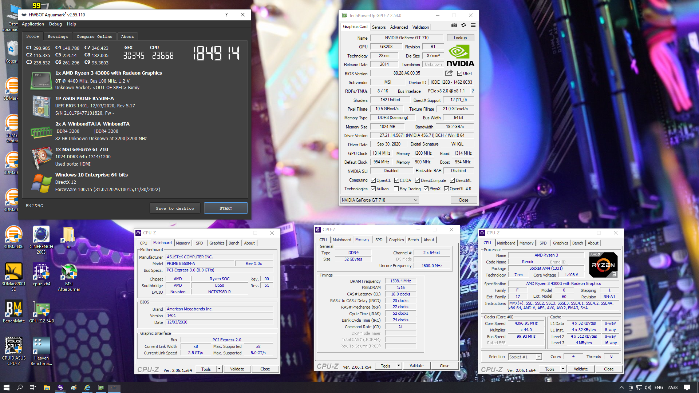Image resolution: width=699 pixels, height=393 pixels.
Task: Open the Socket #1 selection dropdown
Action: 525,357
